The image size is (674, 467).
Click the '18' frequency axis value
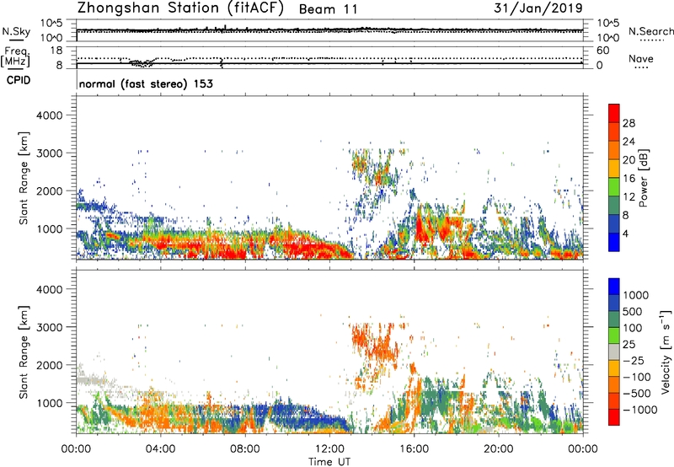[56, 51]
